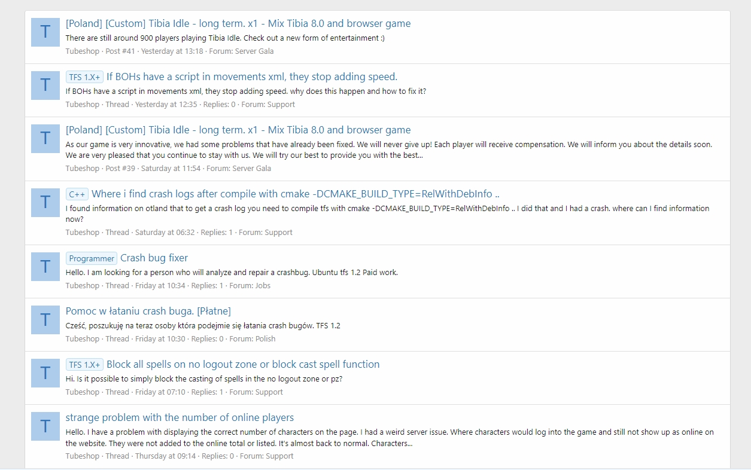Click the avatar next to "Block all spells" thread

pyautogui.click(x=45, y=373)
